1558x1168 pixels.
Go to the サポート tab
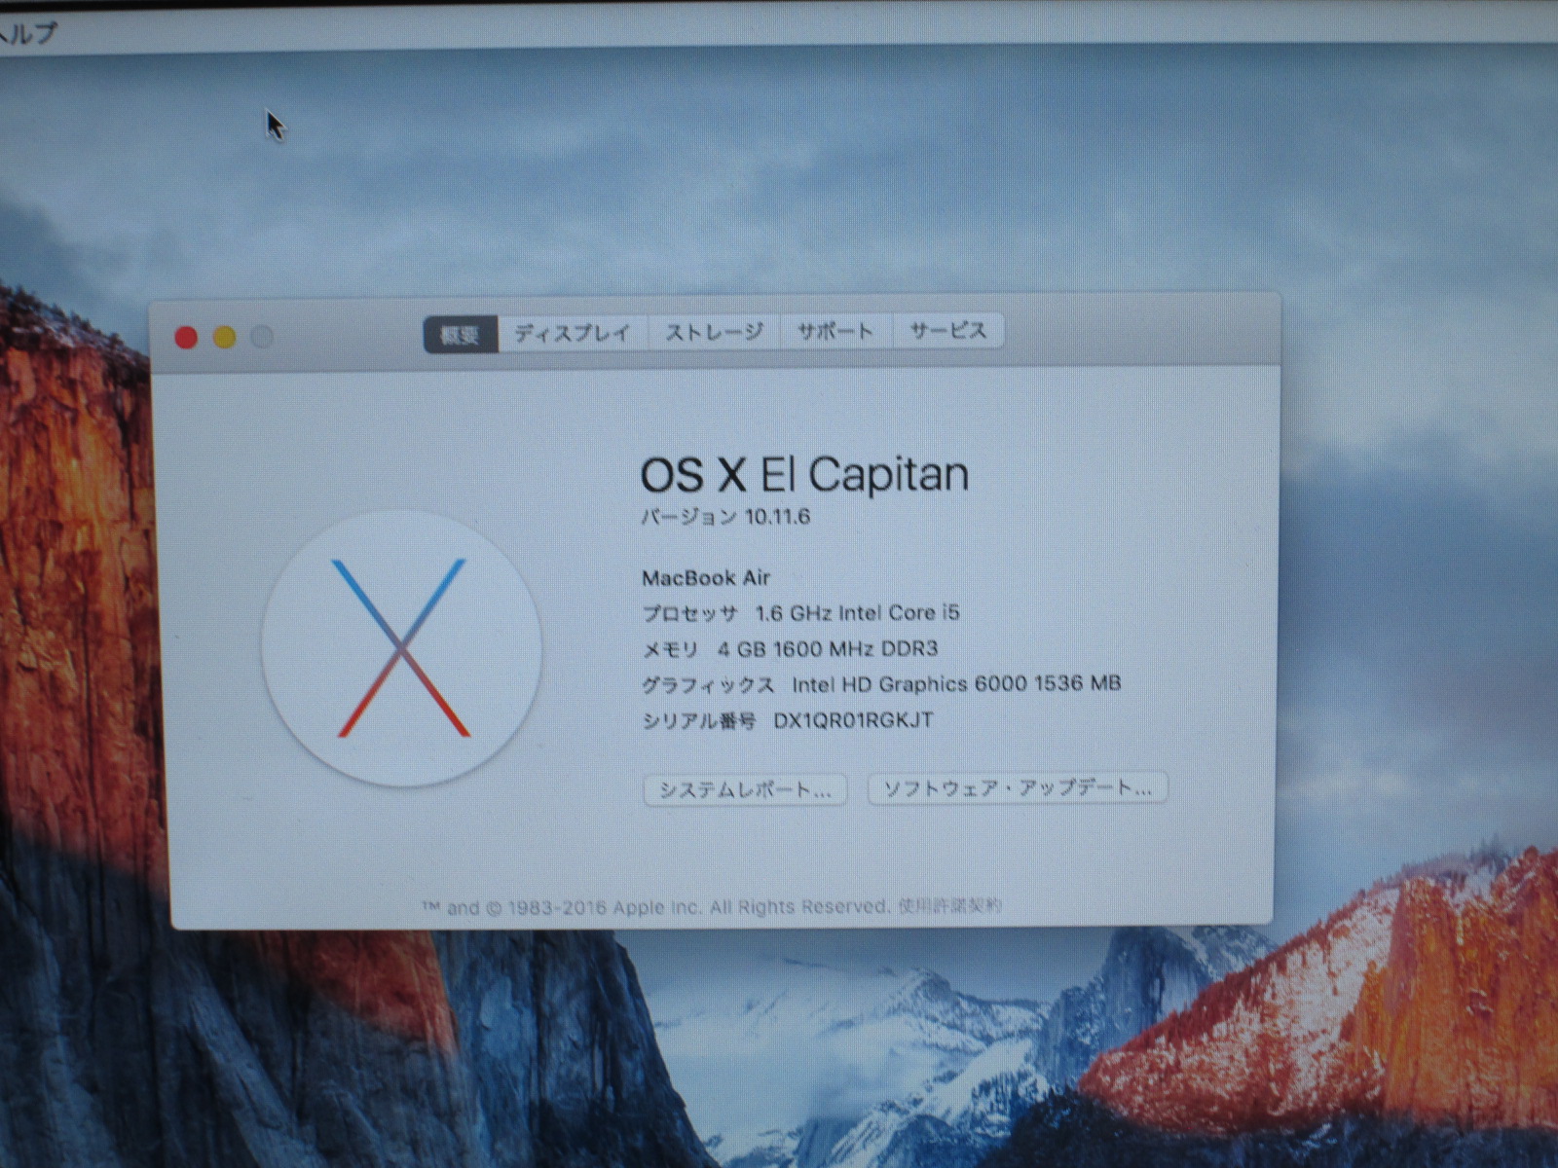click(835, 332)
